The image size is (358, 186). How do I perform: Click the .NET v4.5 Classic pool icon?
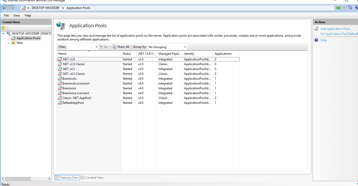(x=60, y=74)
